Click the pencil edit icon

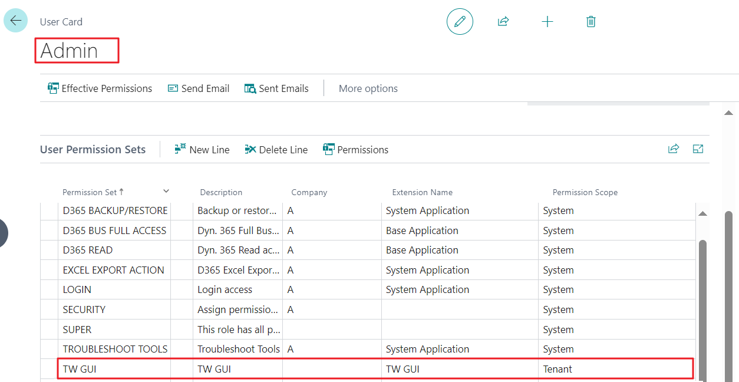point(460,22)
